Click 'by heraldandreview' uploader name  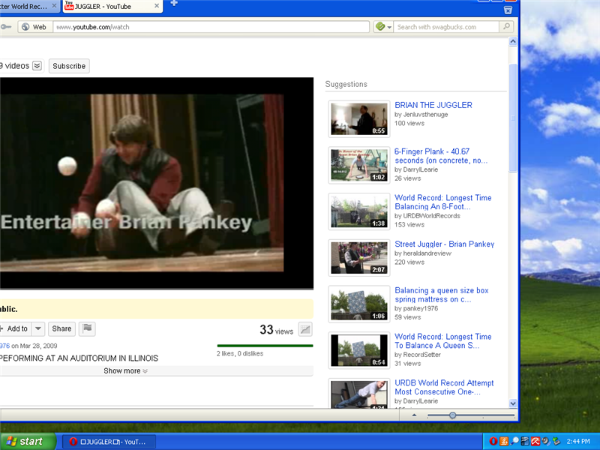click(x=423, y=253)
